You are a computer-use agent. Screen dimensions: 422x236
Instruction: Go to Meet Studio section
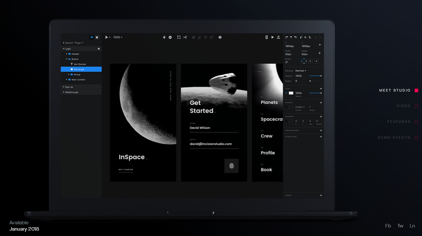coord(399,91)
